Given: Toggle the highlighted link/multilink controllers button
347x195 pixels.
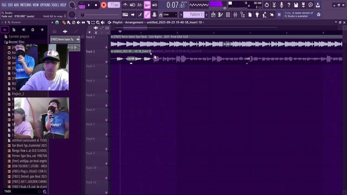Looking at the screenshot, I should pos(147,15).
